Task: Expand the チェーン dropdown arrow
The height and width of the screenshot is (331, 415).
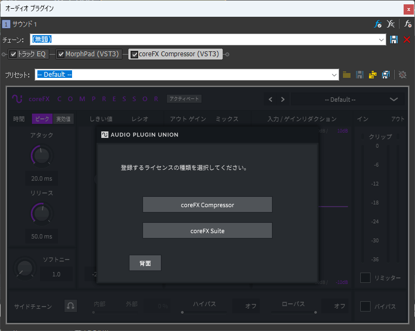Action: pos(382,39)
